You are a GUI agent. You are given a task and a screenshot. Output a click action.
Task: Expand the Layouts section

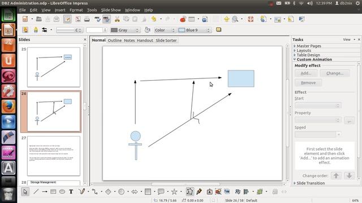click(304, 50)
